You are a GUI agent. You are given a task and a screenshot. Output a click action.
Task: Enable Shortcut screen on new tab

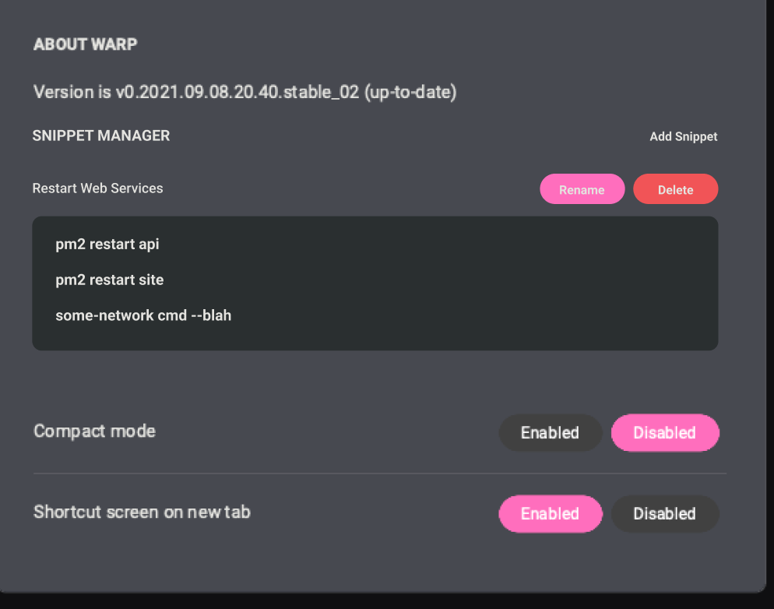(550, 514)
